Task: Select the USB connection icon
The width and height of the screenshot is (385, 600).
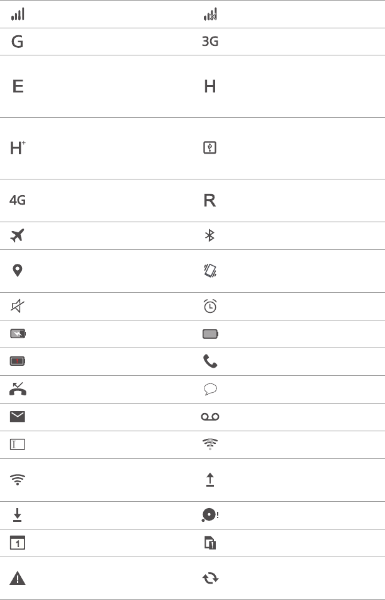Action: [210, 148]
